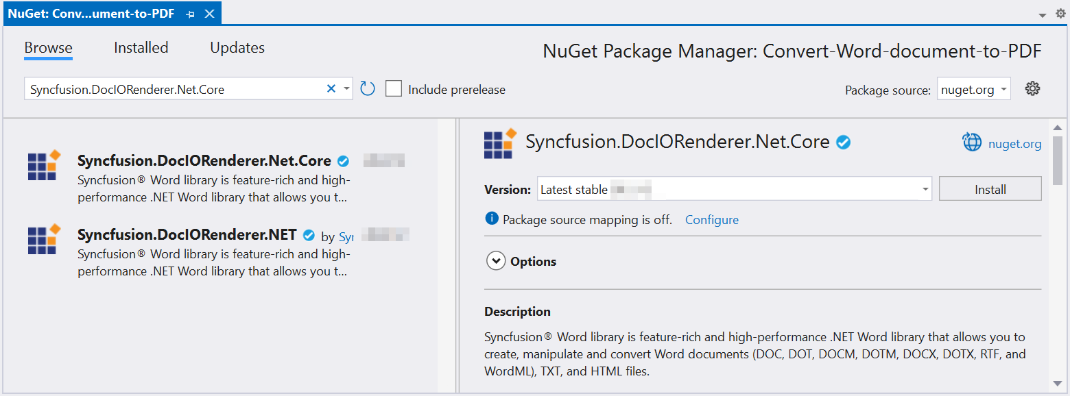
Task: Open search history dropdown arrow
Action: 346,89
